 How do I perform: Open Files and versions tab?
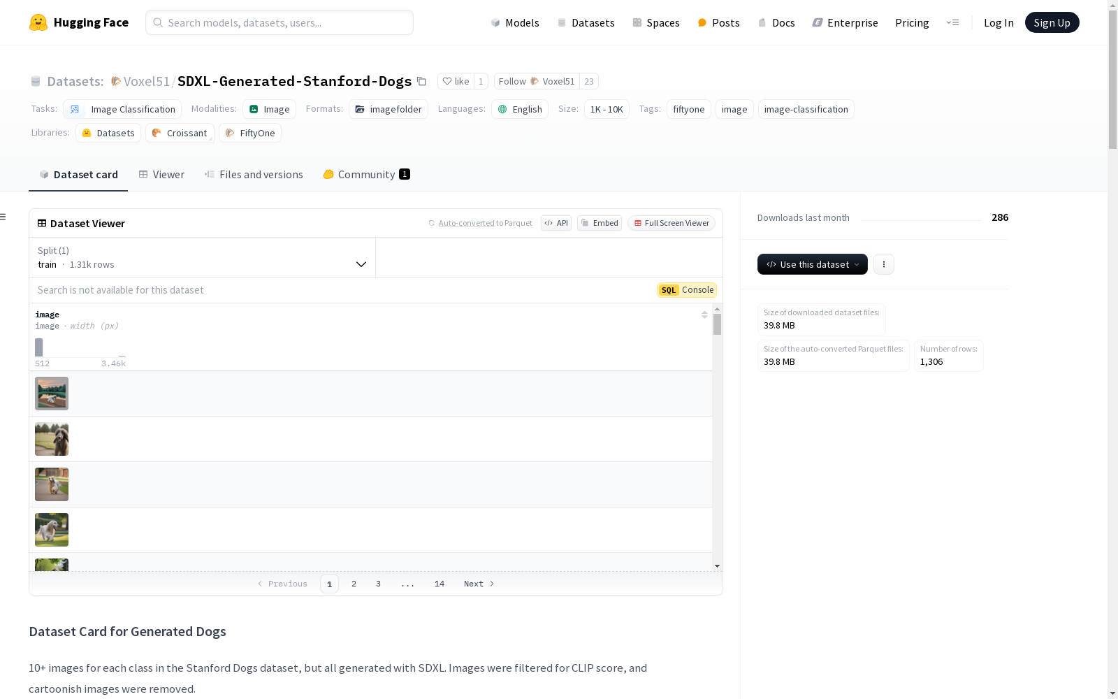click(254, 175)
